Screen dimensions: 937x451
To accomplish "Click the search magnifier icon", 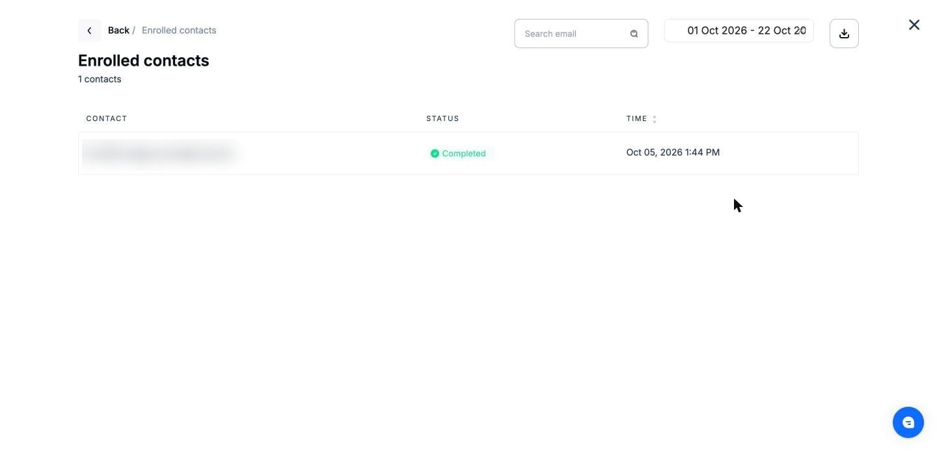I will tap(634, 34).
